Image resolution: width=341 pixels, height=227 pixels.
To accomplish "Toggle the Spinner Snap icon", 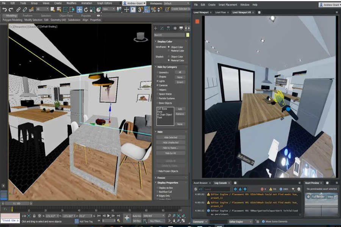I will coord(160,9).
